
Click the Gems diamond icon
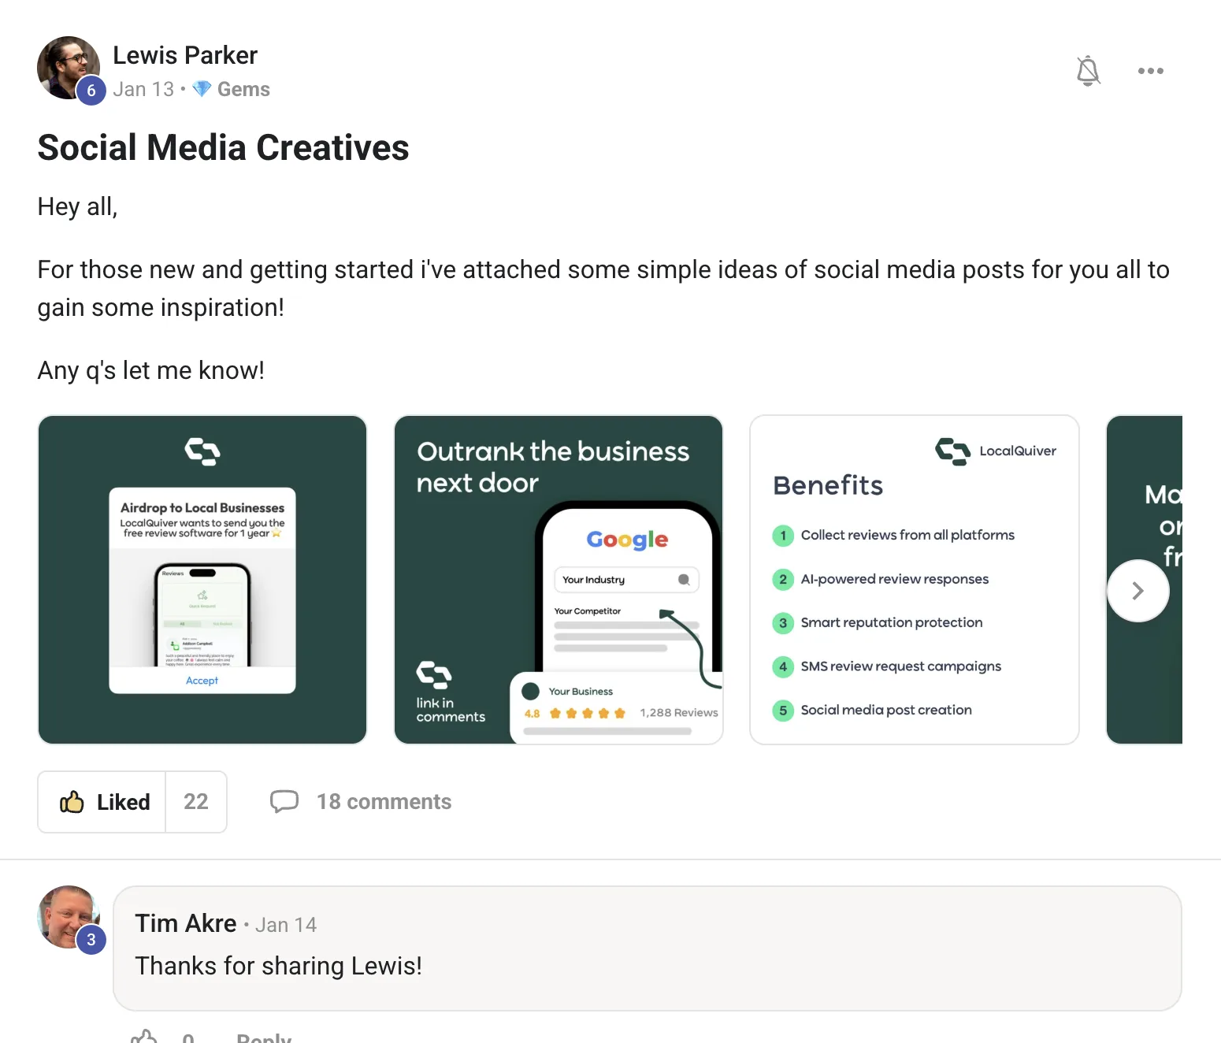(x=202, y=89)
